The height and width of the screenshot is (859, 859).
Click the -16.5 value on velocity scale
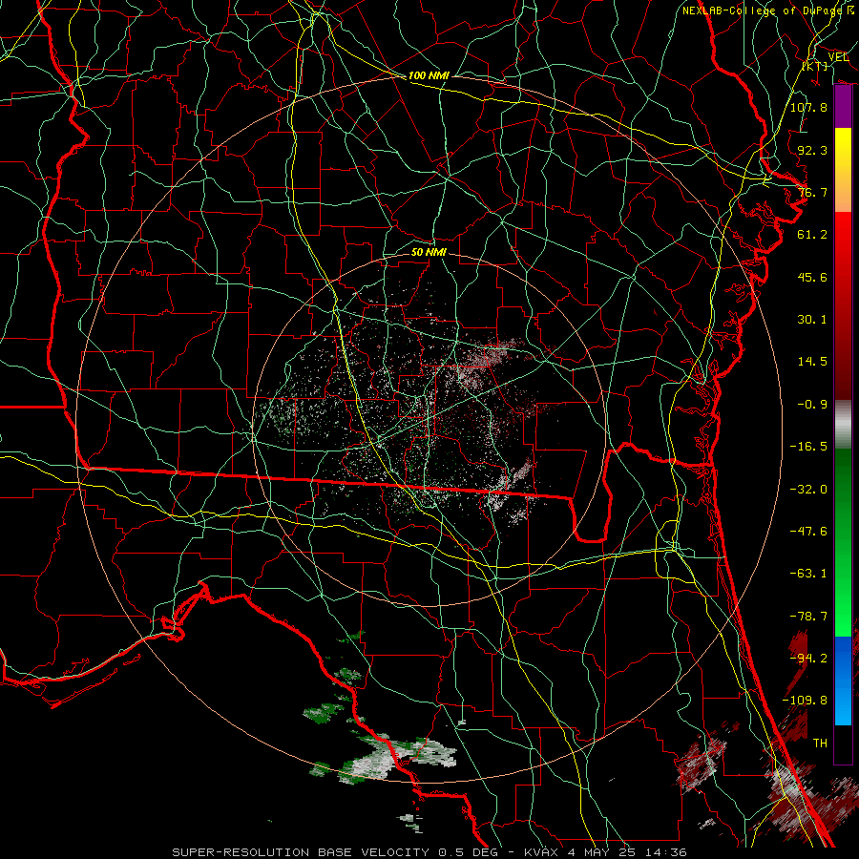(808, 447)
